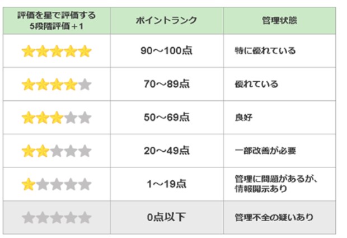Click the gray star in four-star row

85,85
